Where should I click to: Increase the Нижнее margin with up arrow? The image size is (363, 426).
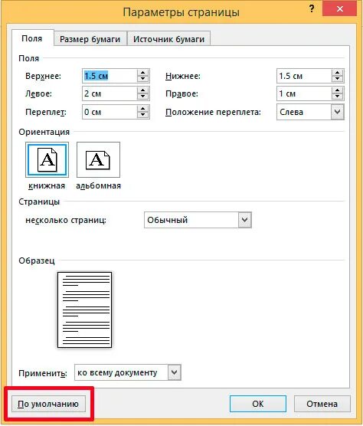point(337,73)
